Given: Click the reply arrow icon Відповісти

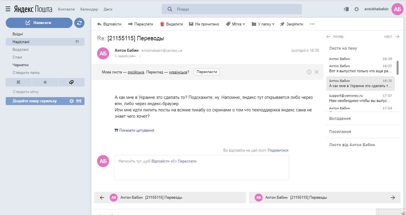Looking at the screenshot, I should 99,24.
